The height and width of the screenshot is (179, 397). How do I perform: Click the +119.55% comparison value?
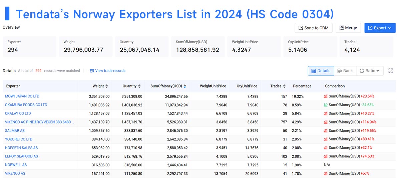(368, 130)
